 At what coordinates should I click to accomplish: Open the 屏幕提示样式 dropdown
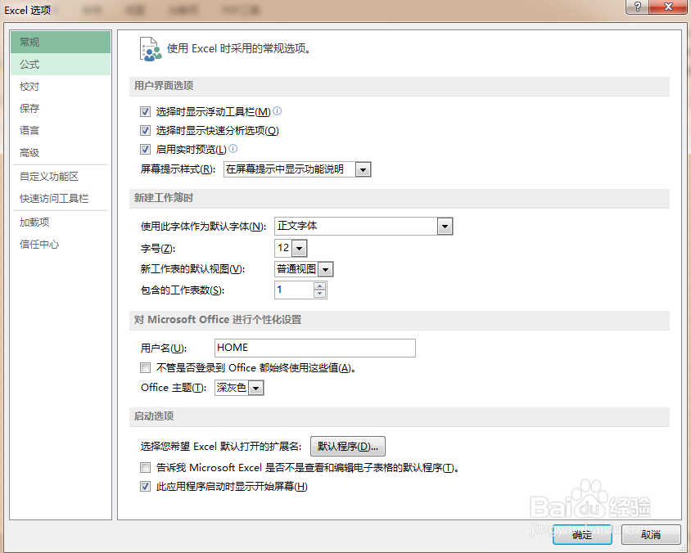tap(363, 169)
